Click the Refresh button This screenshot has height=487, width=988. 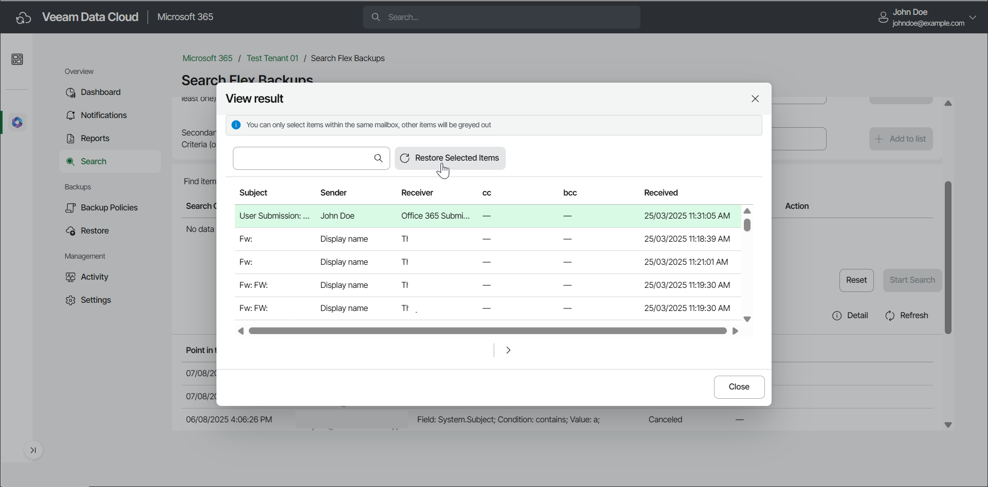(907, 316)
